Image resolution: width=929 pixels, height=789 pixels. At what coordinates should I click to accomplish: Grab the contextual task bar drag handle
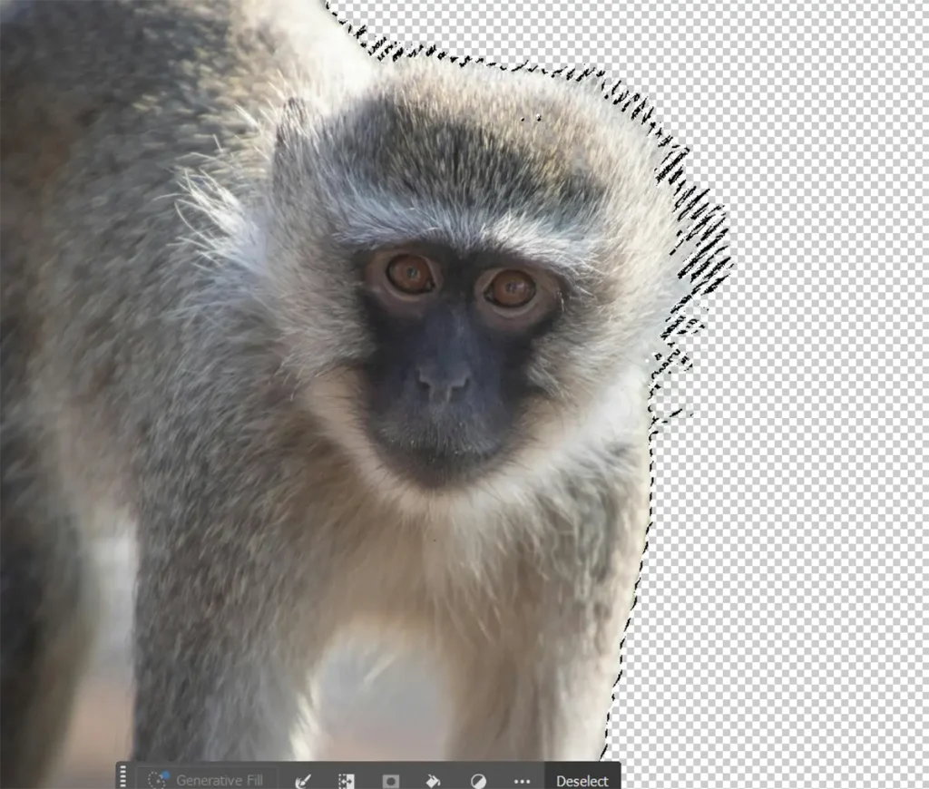point(123,777)
